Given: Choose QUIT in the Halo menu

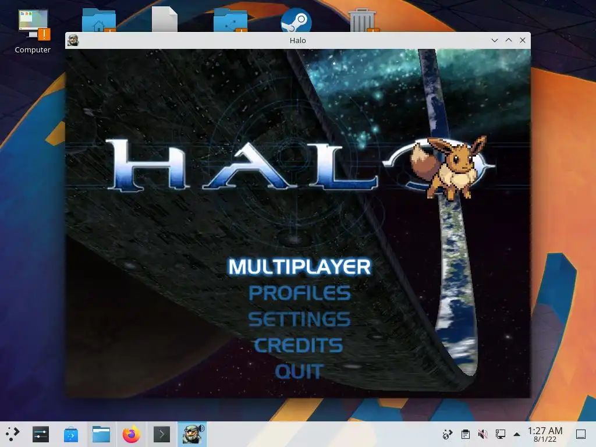Looking at the screenshot, I should pyautogui.click(x=300, y=371).
